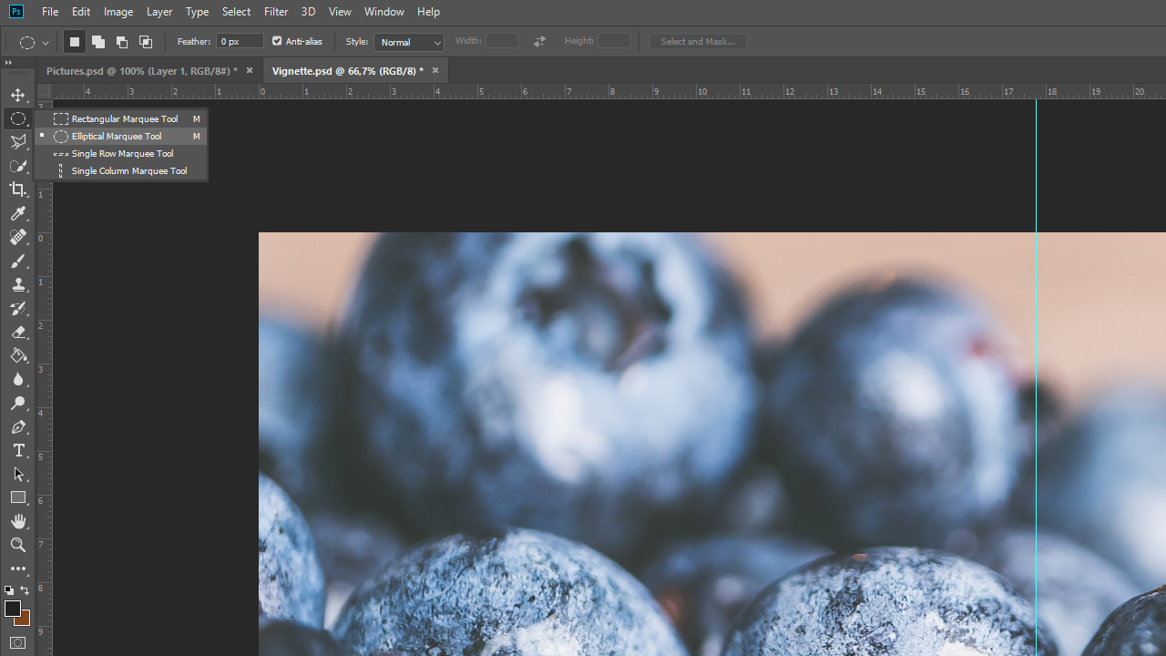The width and height of the screenshot is (1166, 656).
Task: Click the Select and Mask button
Action: click(698, 42)
